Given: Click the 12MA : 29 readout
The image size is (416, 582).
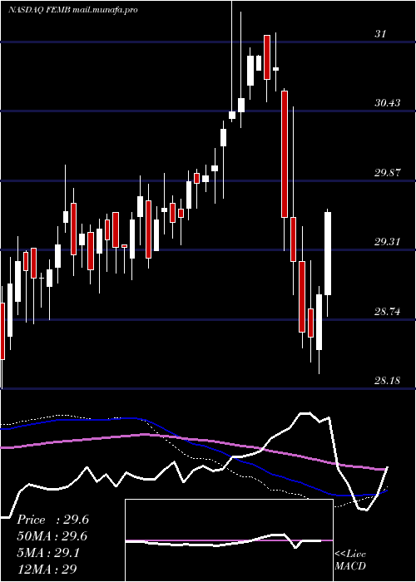Looking at the screenshot, I should click(x=47, y=569).
